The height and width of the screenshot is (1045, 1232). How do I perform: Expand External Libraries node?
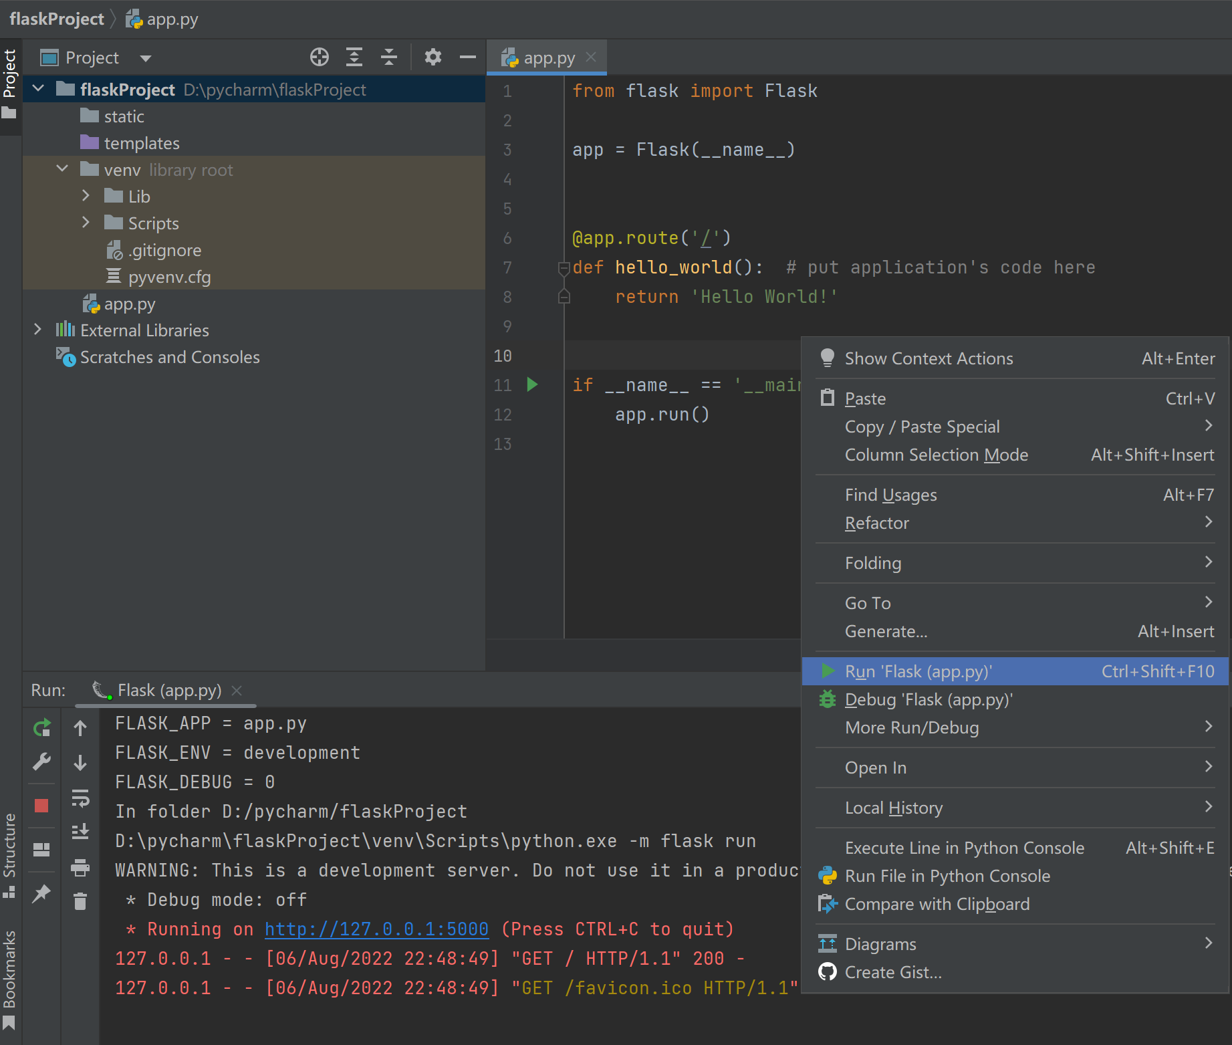(38, 330)
